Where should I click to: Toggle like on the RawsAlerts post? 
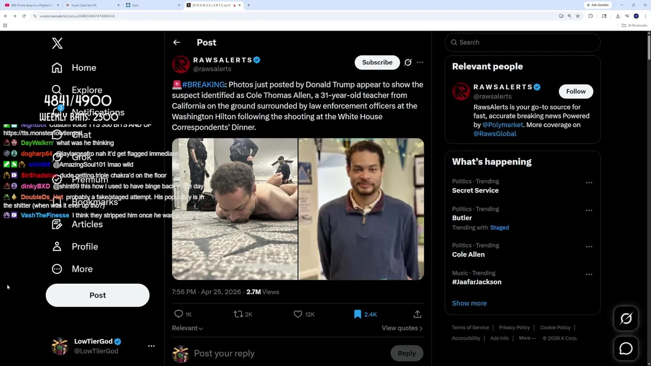tap(298, 314)
